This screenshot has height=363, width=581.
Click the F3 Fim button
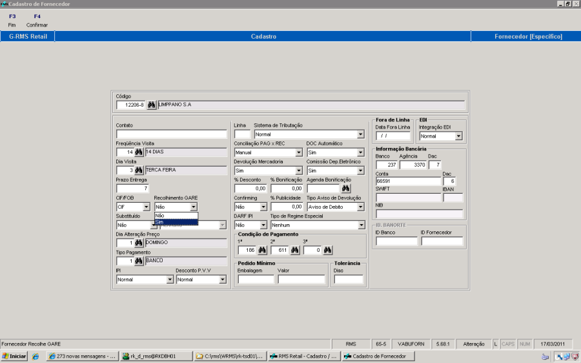[x=12, y=20]
